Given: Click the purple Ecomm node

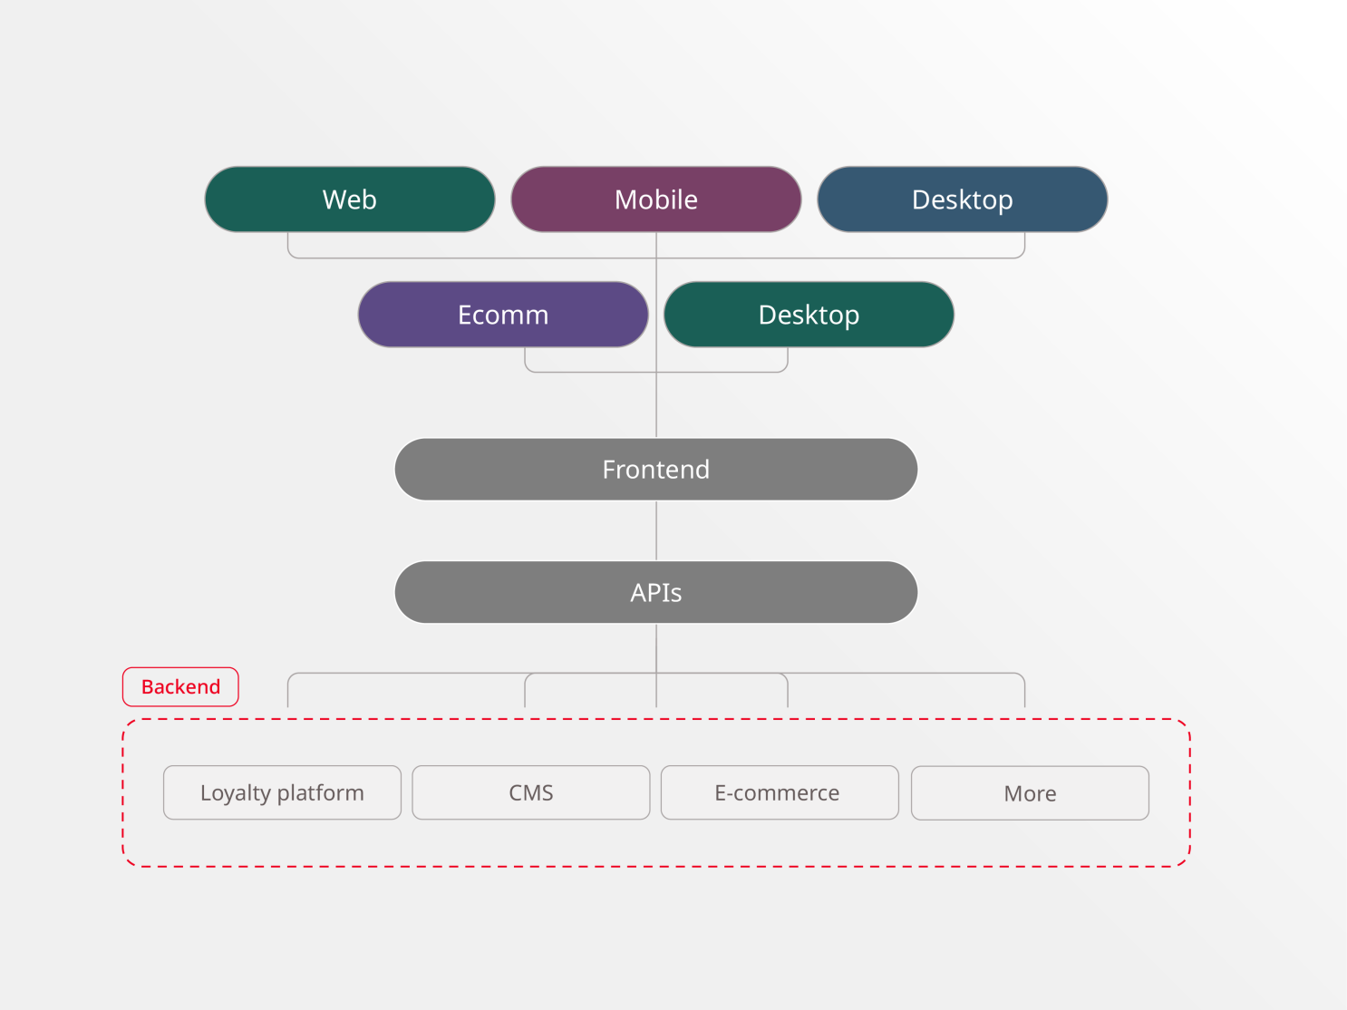Looking at the screenshot, I should point(503,315).
